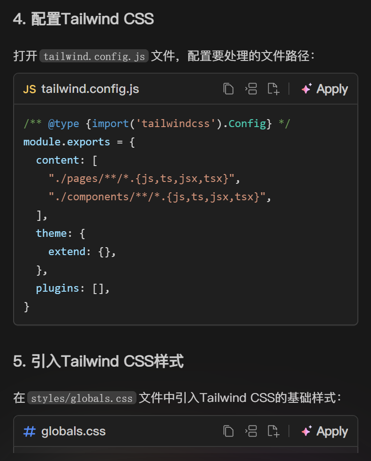Apply the globals.css code

pos(325,431)
